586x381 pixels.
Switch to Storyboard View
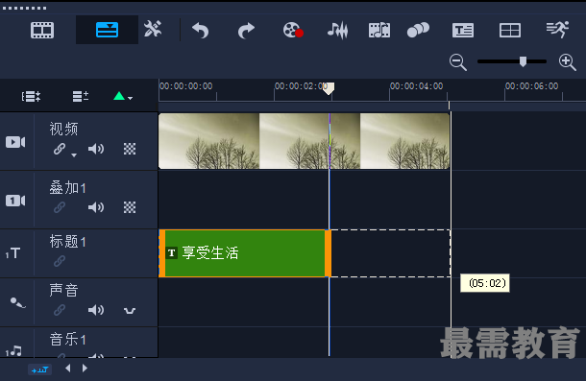[42, 30]
